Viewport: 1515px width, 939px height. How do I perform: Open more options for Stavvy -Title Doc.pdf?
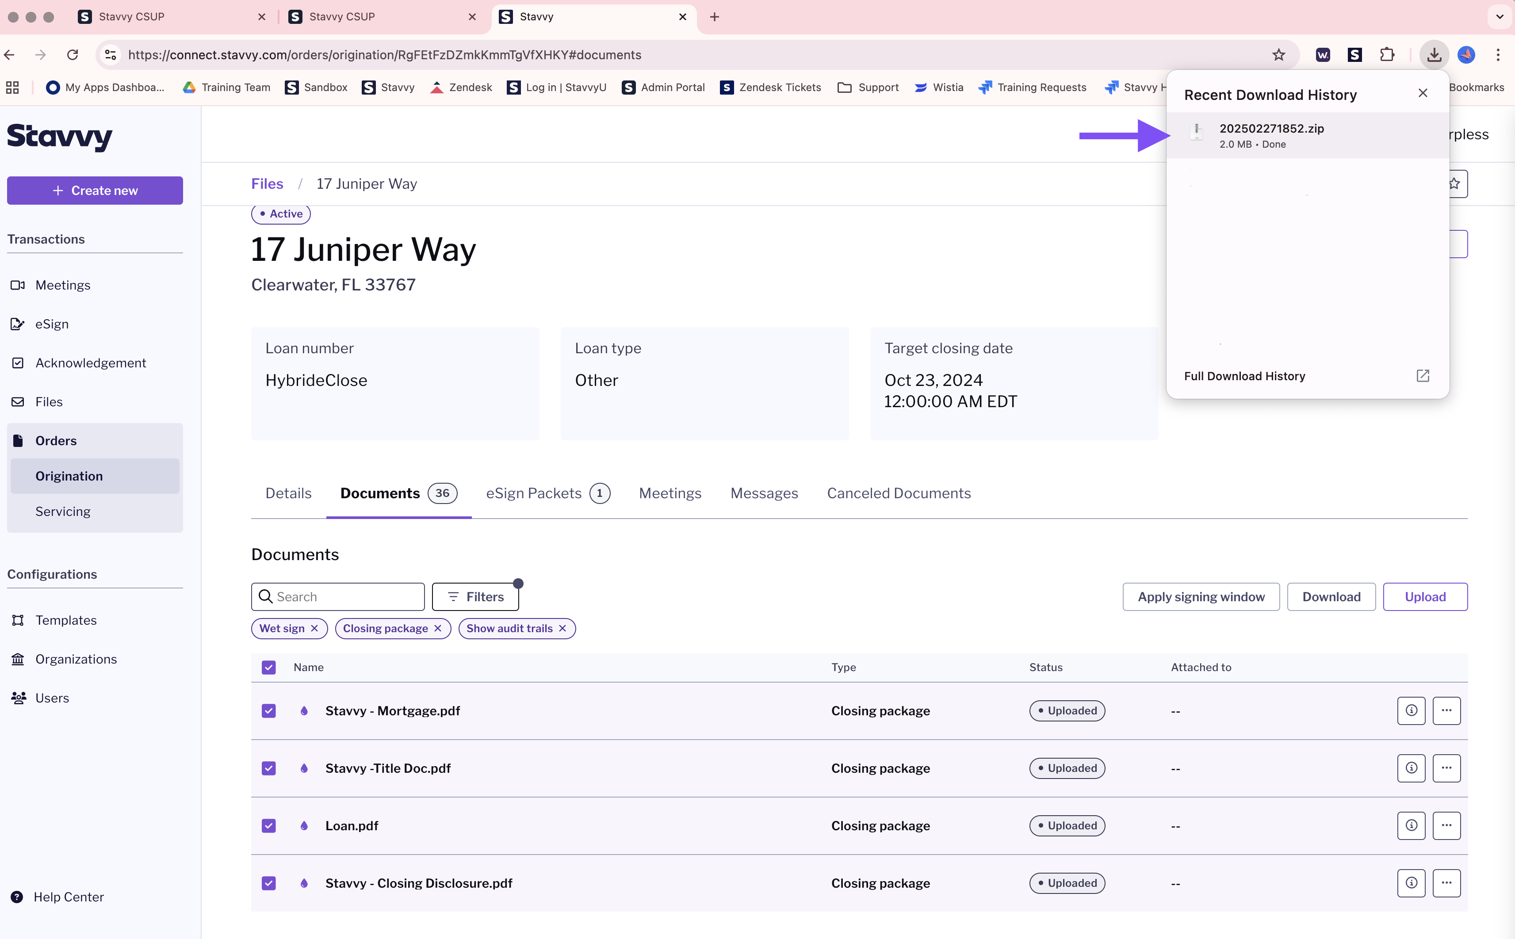[x=1446, y=768]
